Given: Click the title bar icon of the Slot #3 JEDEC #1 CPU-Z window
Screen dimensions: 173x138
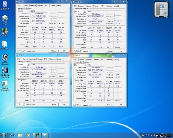Looking at the screenshot, I should [x=17, y=55].
